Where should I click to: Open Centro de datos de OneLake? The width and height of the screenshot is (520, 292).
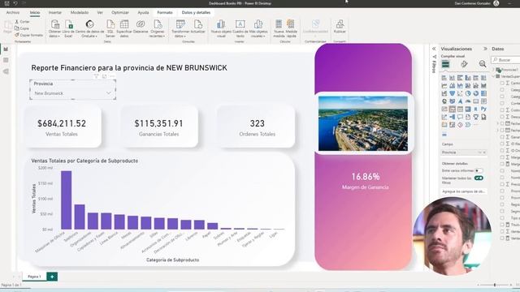pyautogui.click(x=89, y=28)
